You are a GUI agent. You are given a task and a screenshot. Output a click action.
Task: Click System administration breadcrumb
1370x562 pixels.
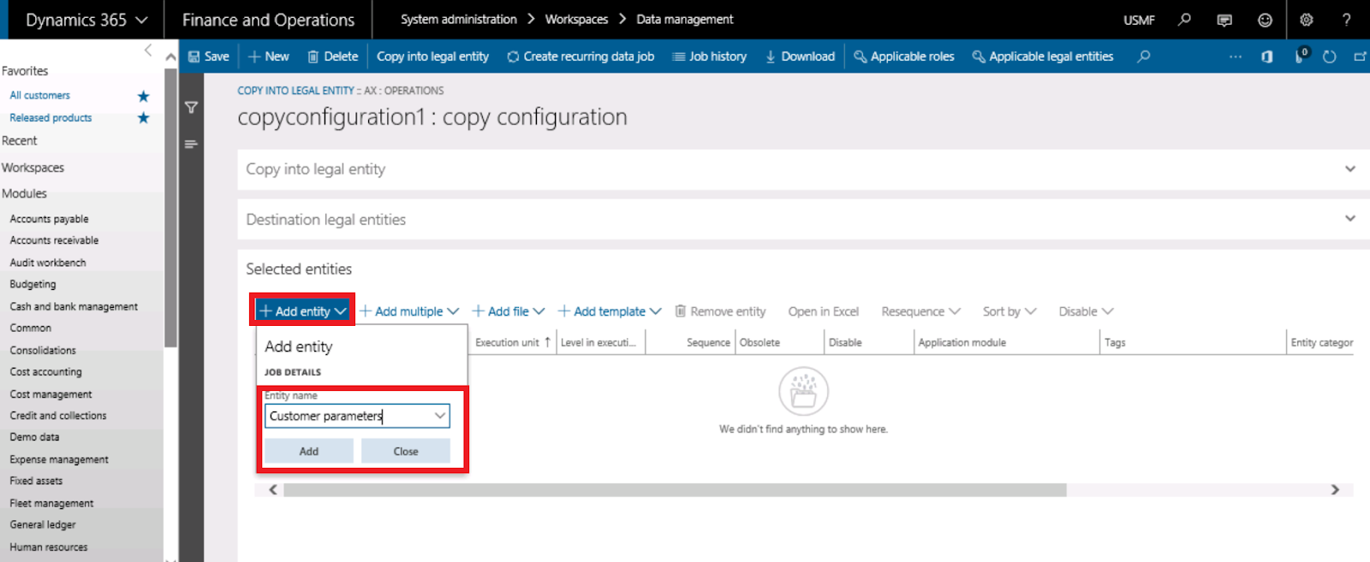point(459,19)
